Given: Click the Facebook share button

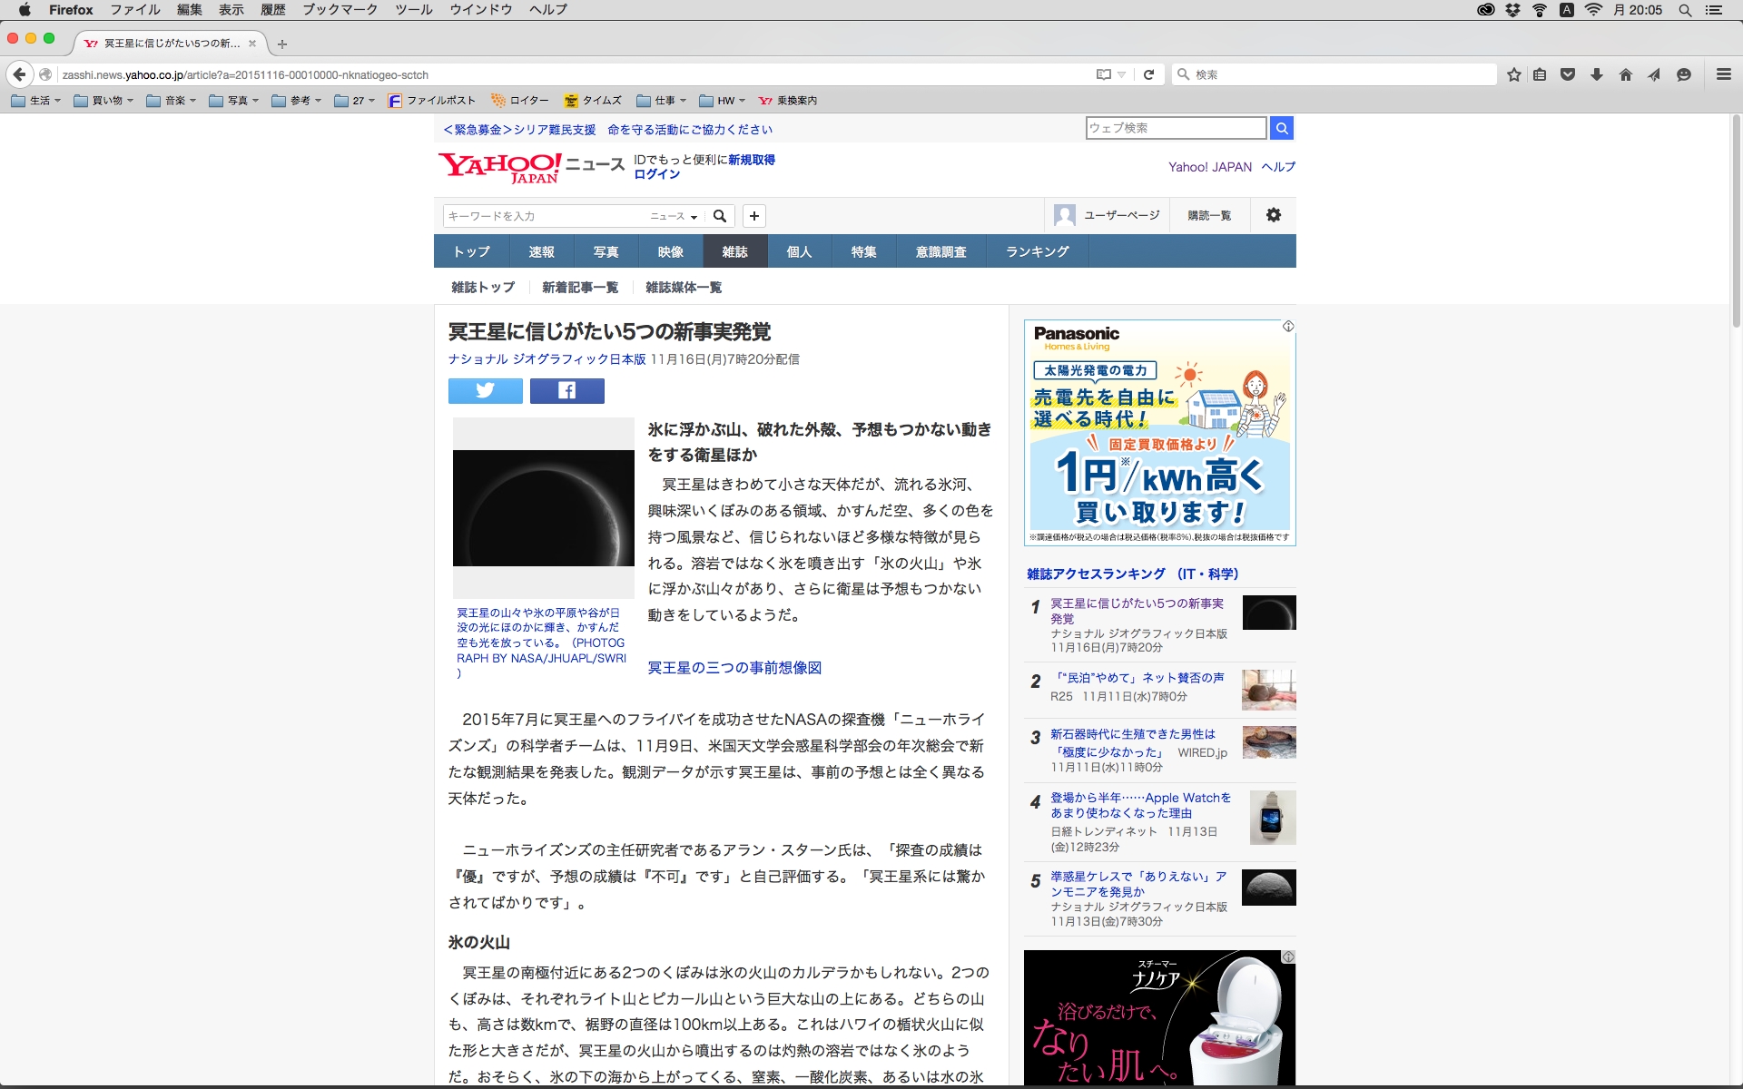Looking at the screenshot, I should pyautogui.click(x=566, y=390).
